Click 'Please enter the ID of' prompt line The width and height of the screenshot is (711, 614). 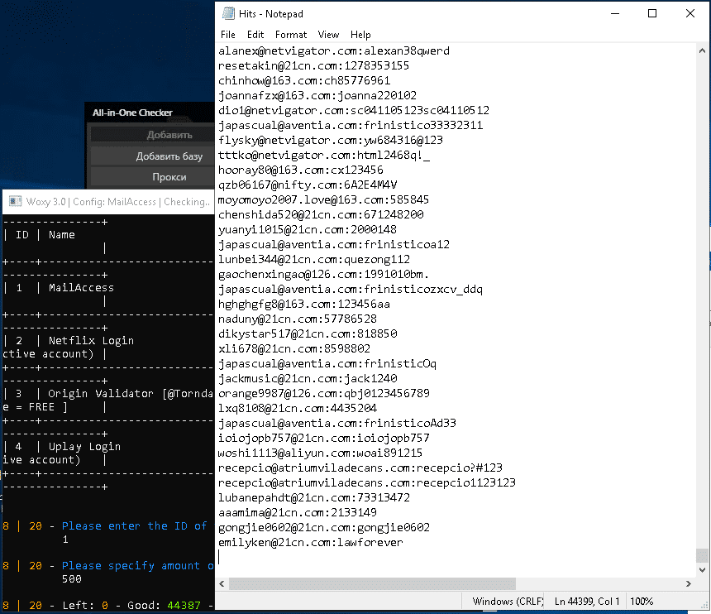pos(134,526)
